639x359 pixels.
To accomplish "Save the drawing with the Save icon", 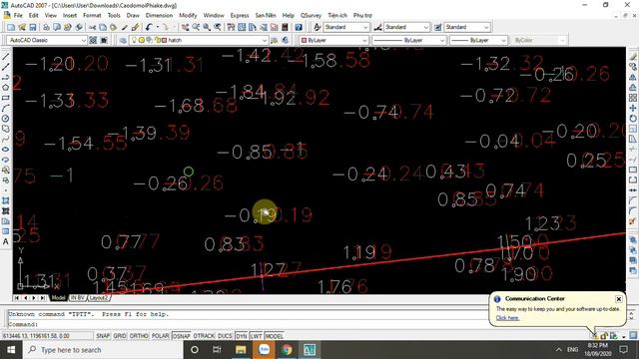I will pos(33,27).
